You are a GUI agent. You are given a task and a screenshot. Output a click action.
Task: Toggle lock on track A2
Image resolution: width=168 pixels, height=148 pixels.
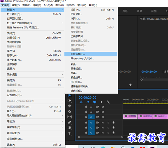pos(86,128)
